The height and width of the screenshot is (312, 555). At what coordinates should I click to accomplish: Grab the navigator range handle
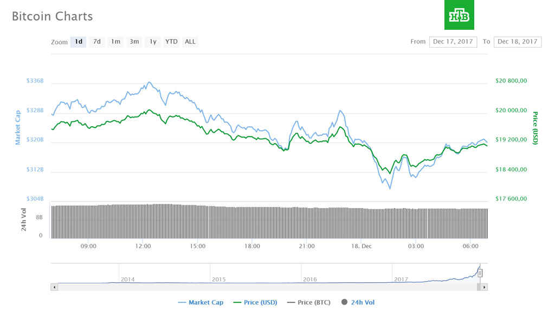480,273
